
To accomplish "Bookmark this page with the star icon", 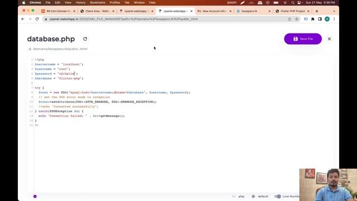I will point(297,19).
